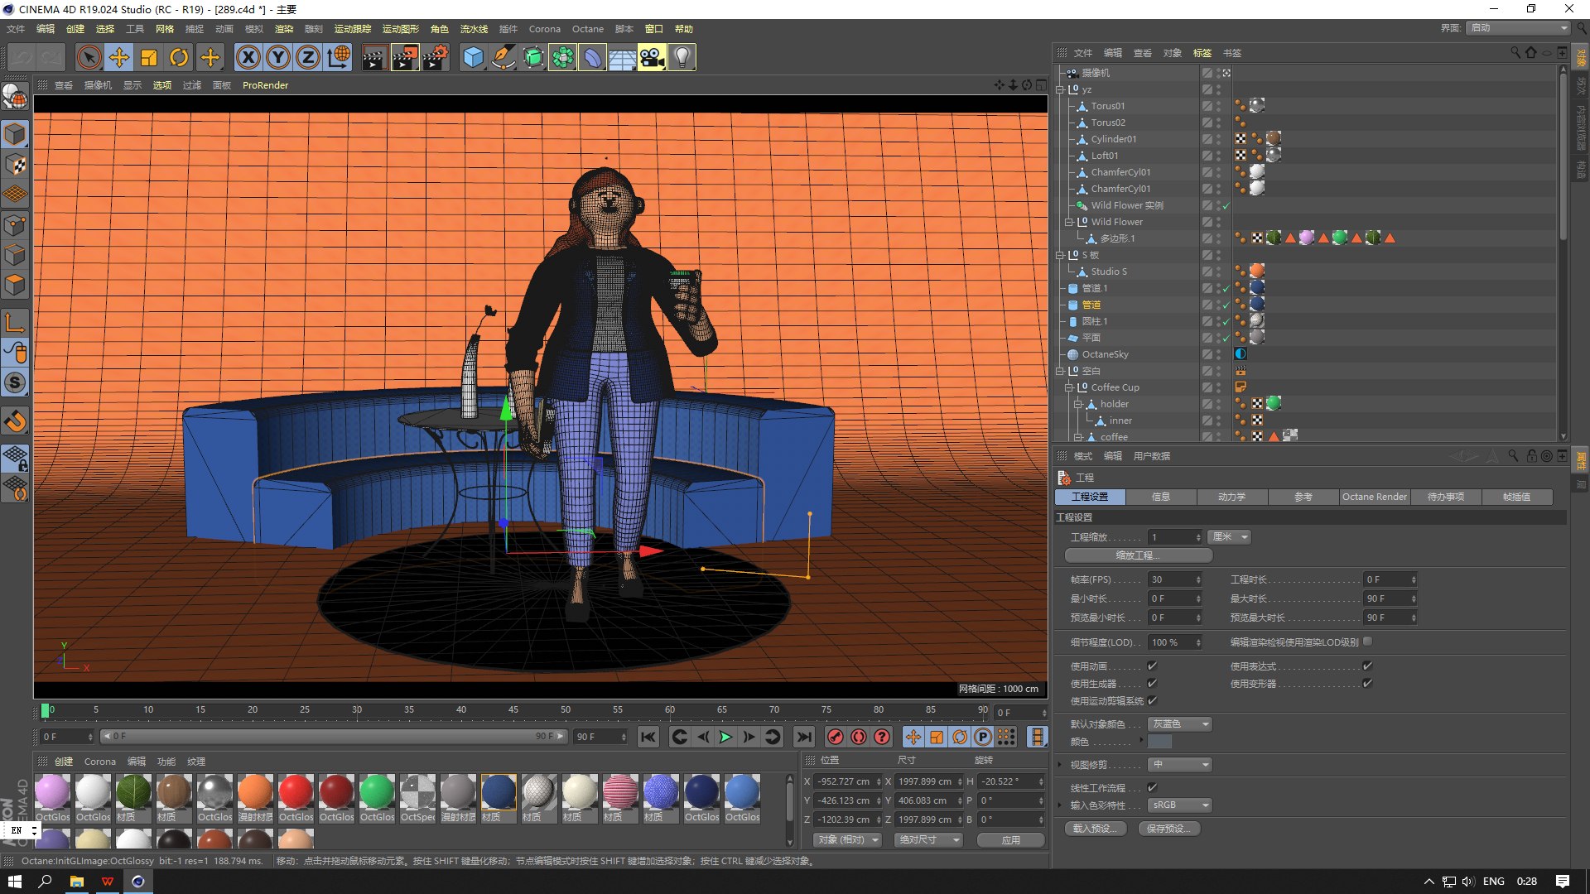Open the Cube primitive tool
Viewport: 1590px width, 894px height.
473,57
